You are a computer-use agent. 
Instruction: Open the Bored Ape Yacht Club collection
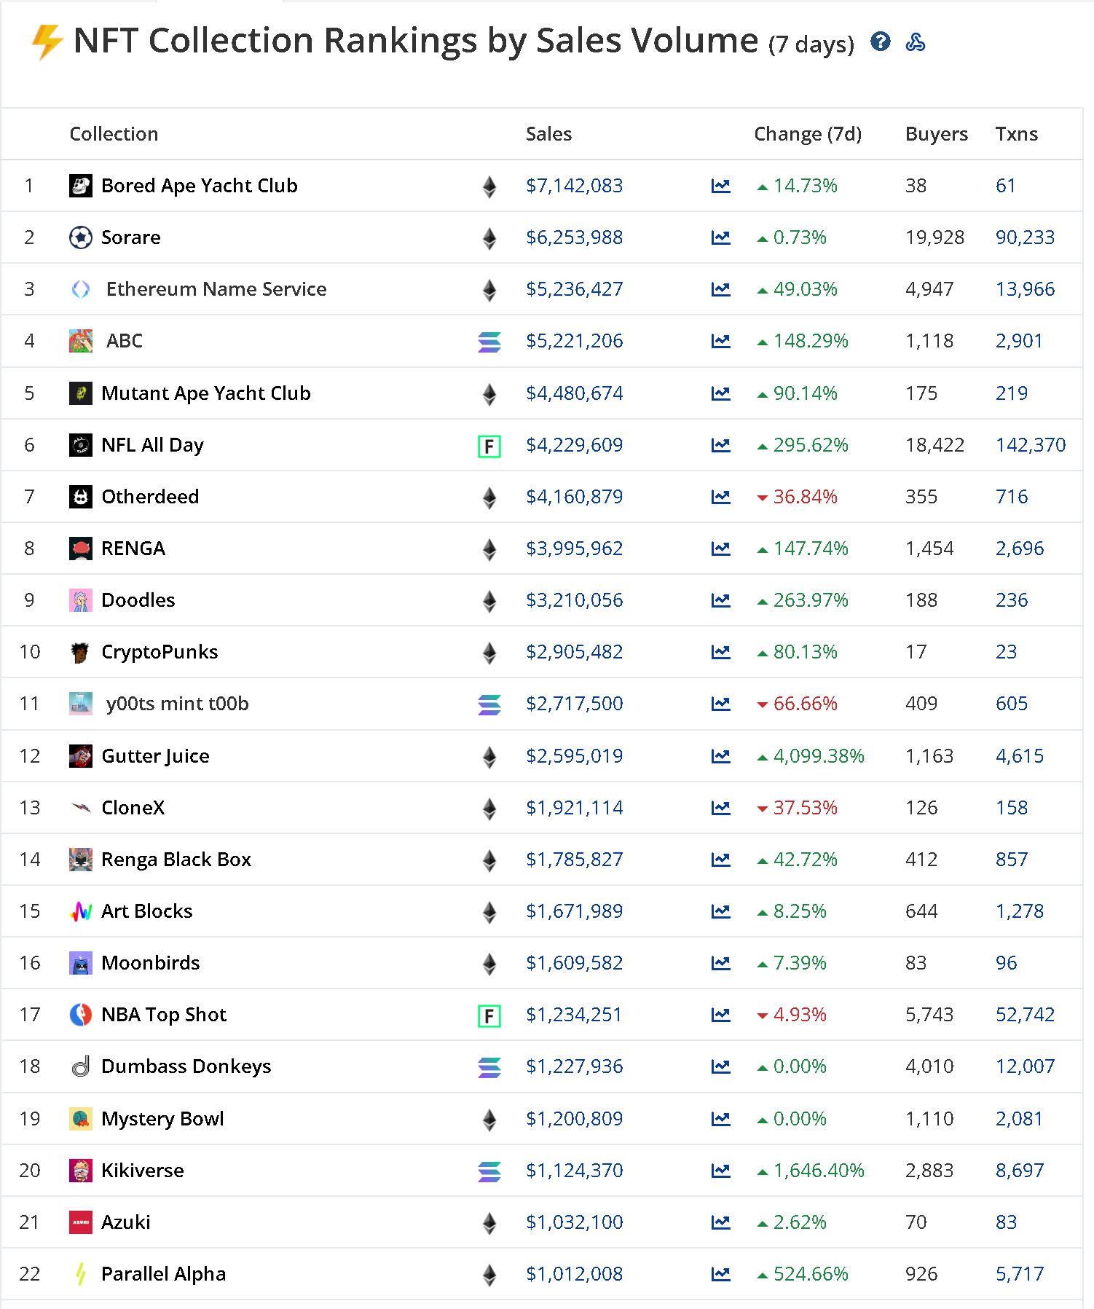(x=200, y=186)
